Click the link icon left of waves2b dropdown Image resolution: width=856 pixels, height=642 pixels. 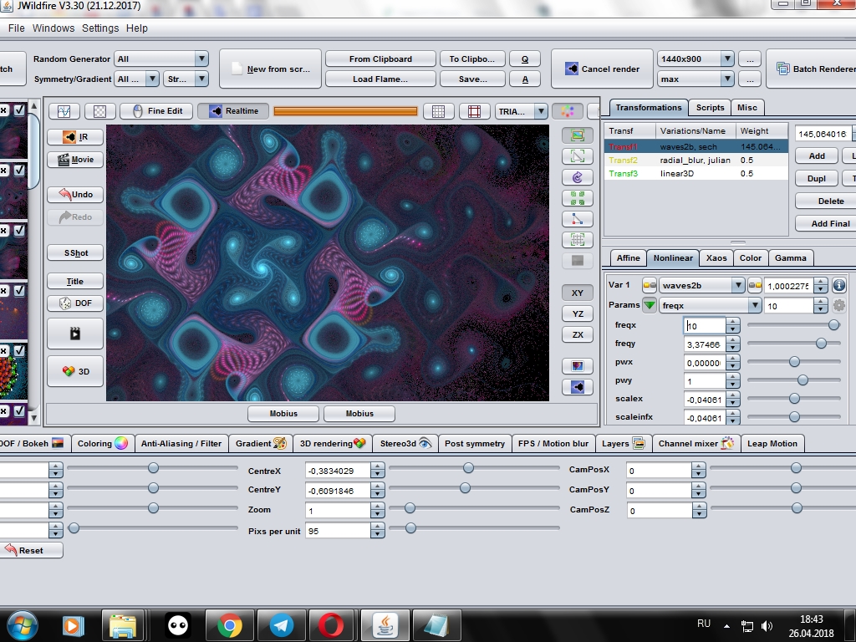(x=649, y=285)
